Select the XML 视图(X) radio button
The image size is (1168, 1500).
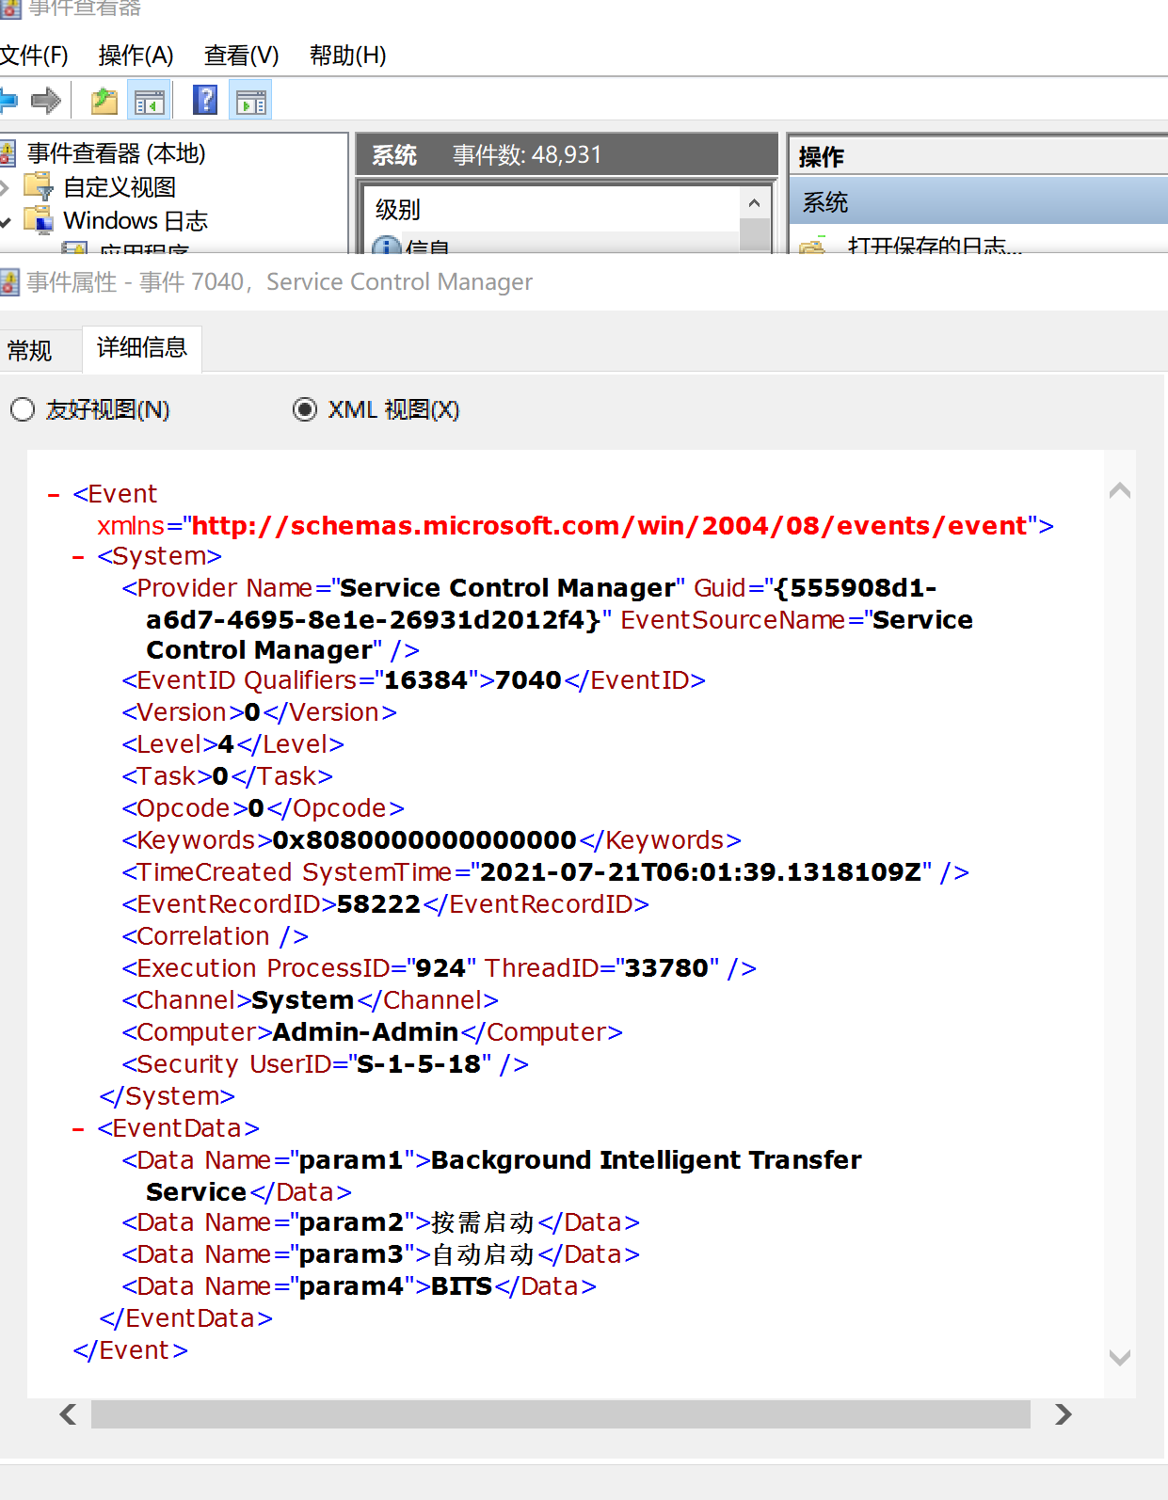point(304,409)
